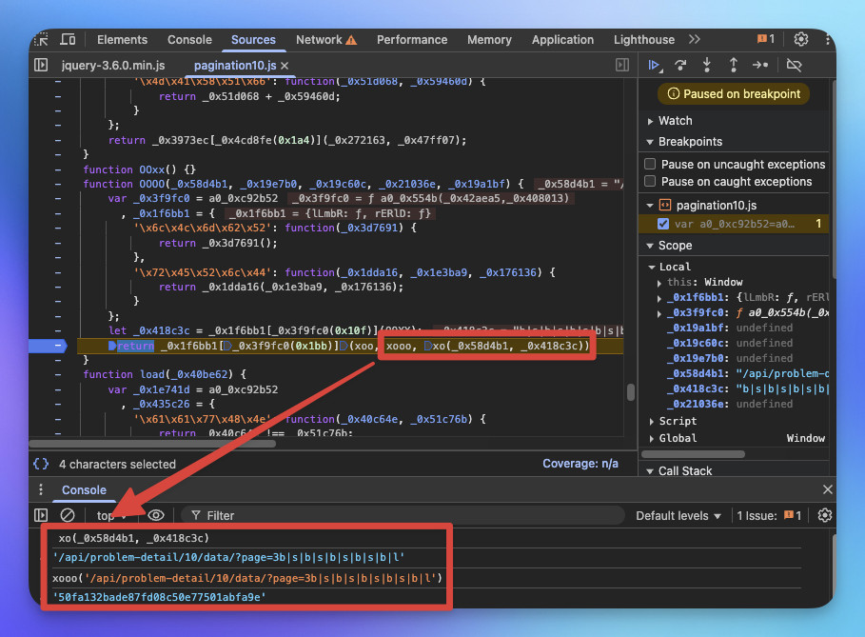Show the console sidebar

tap(41, 515)
